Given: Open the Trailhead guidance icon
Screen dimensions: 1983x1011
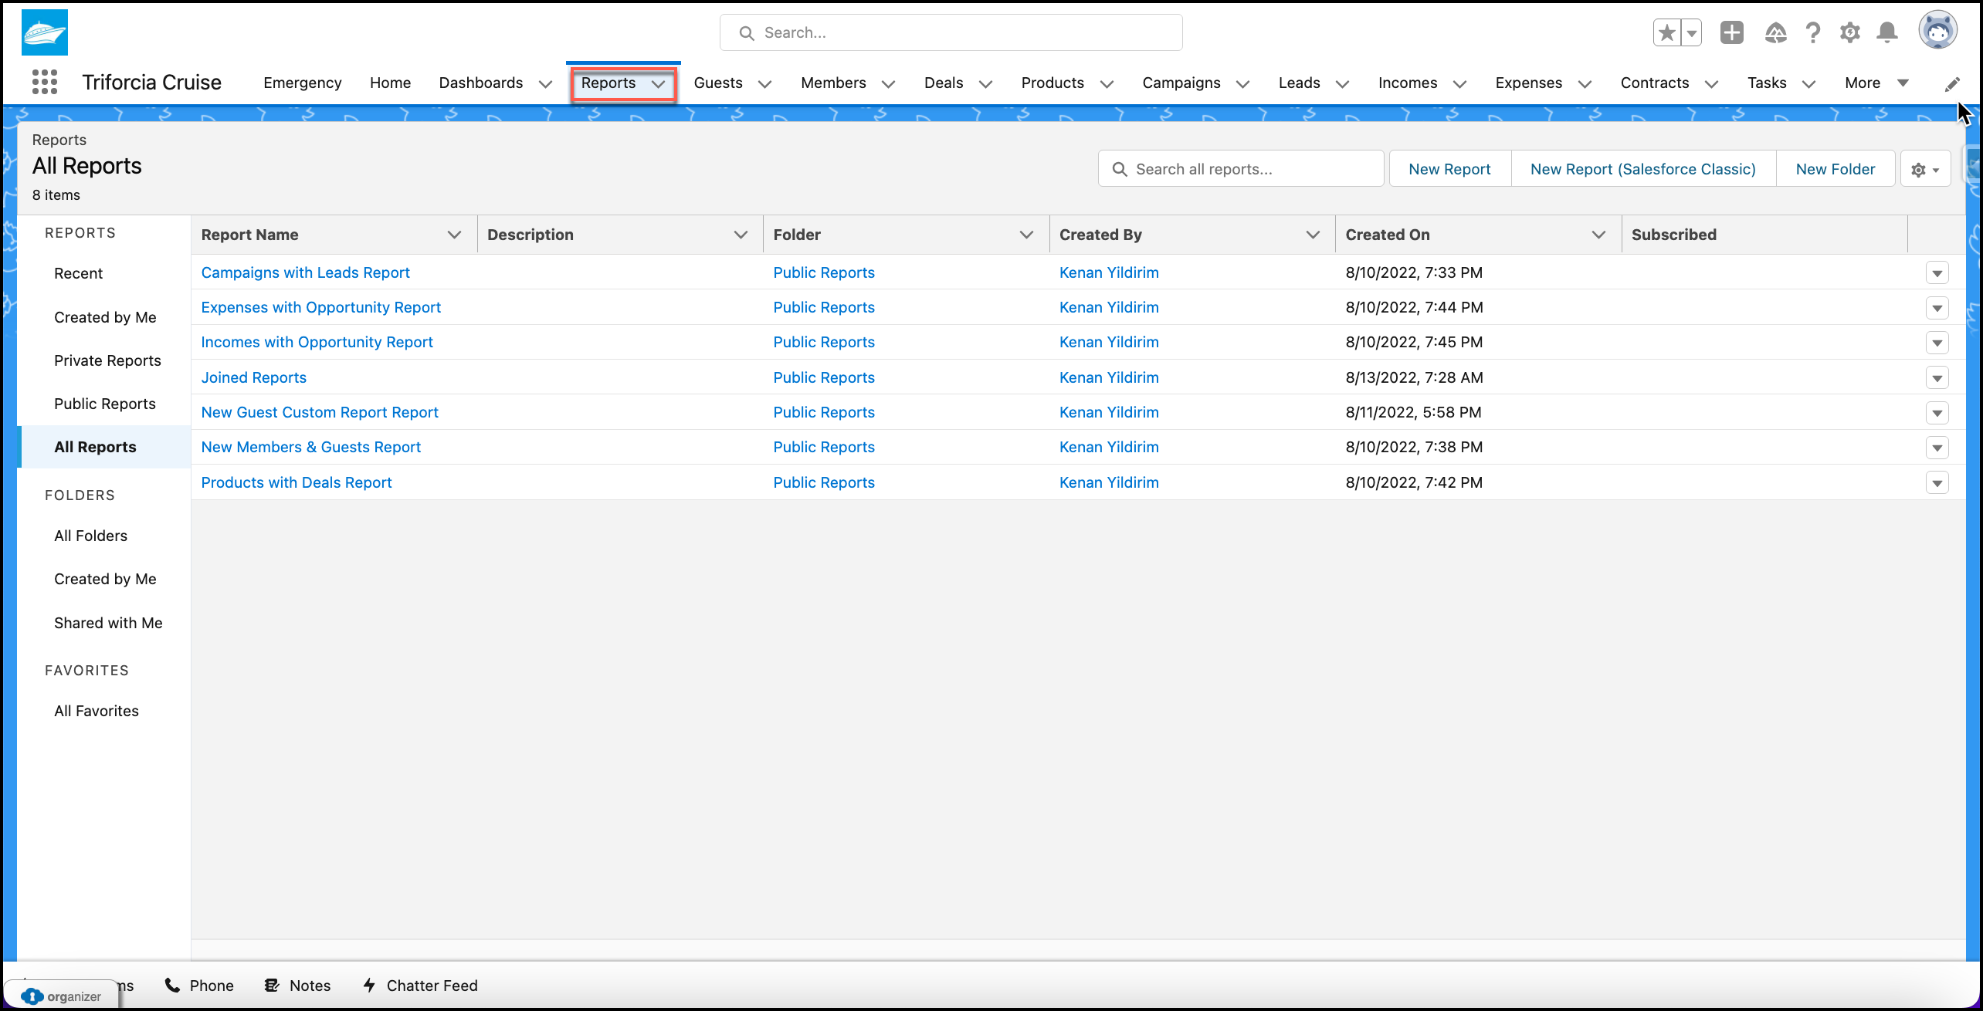Looking at the screenshot, I should (x=1775, y=32).
